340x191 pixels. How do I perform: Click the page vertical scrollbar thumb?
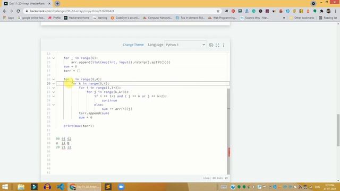[338, 130]
